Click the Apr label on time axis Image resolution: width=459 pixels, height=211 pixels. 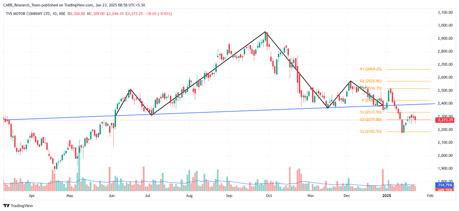(32, 195)
